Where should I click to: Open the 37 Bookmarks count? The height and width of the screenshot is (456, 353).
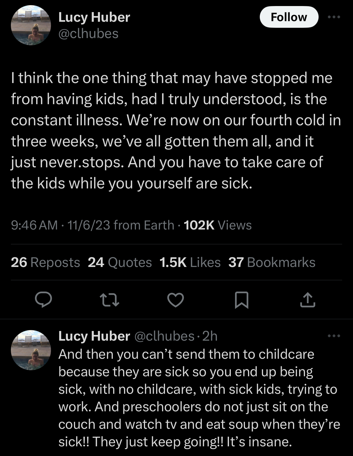click(x=272, y=262)
